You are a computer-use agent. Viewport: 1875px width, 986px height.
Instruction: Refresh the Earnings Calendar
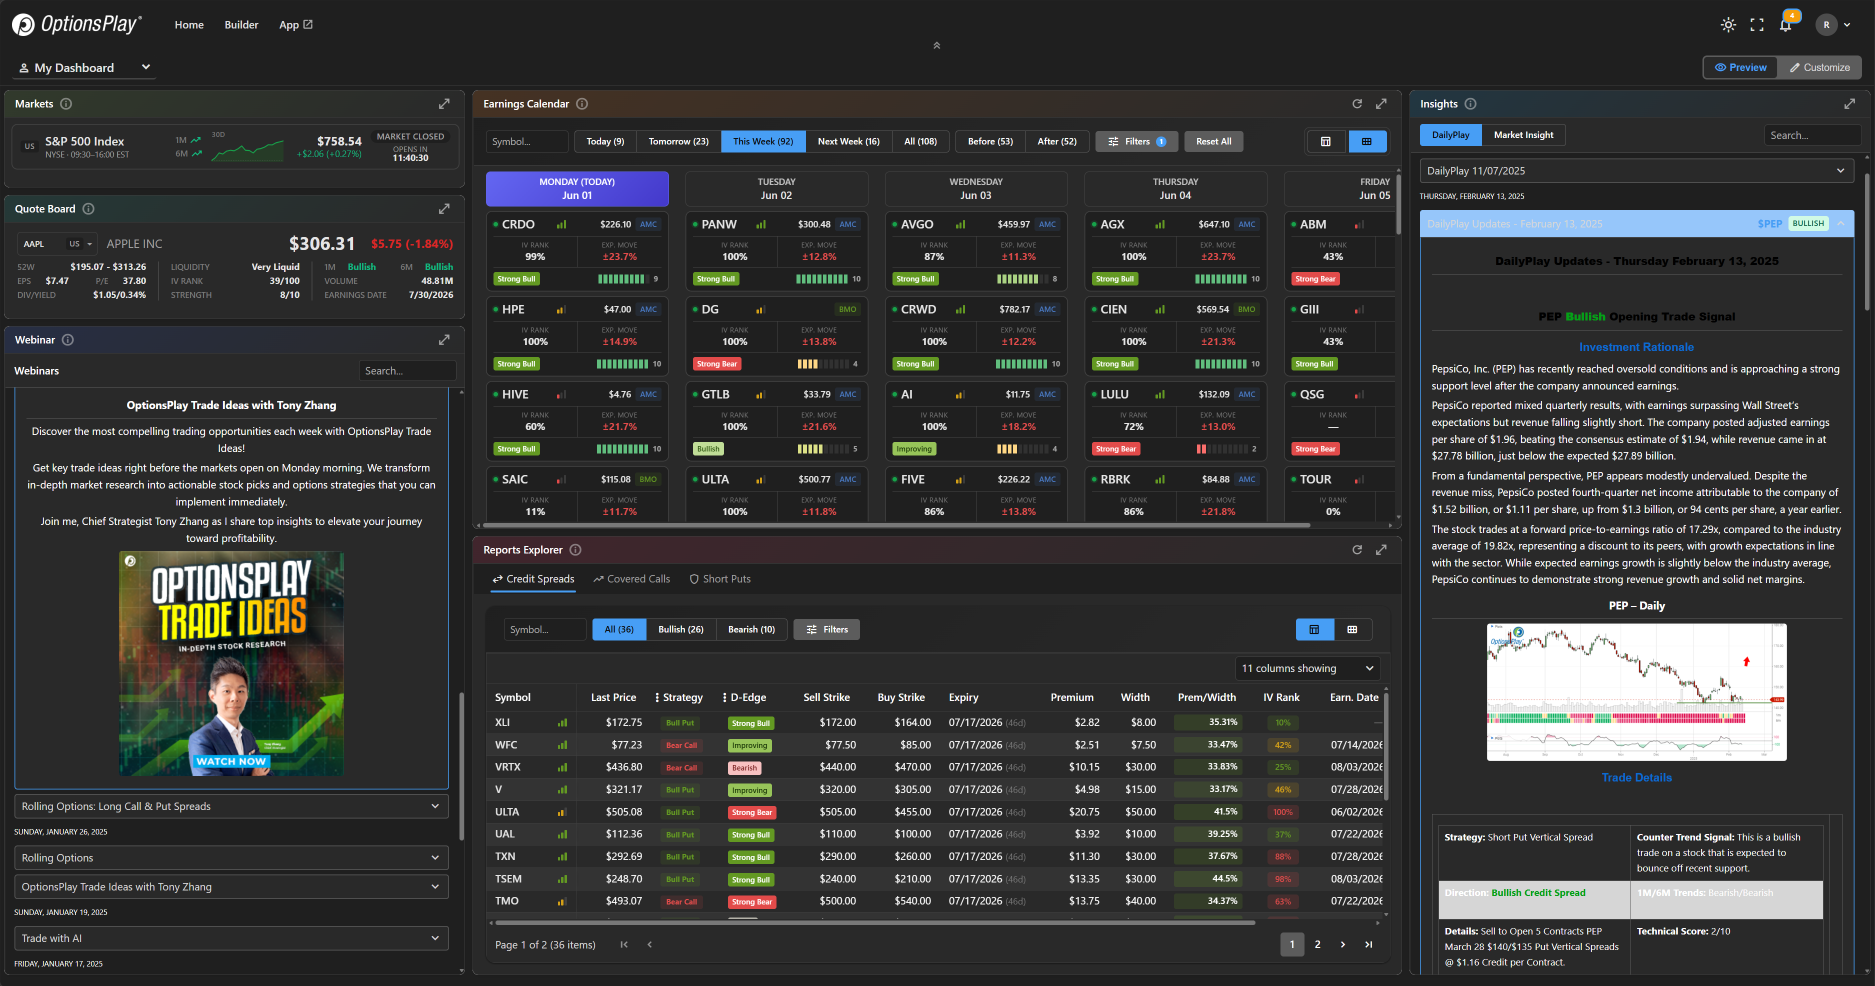[x=1357, y=104]
